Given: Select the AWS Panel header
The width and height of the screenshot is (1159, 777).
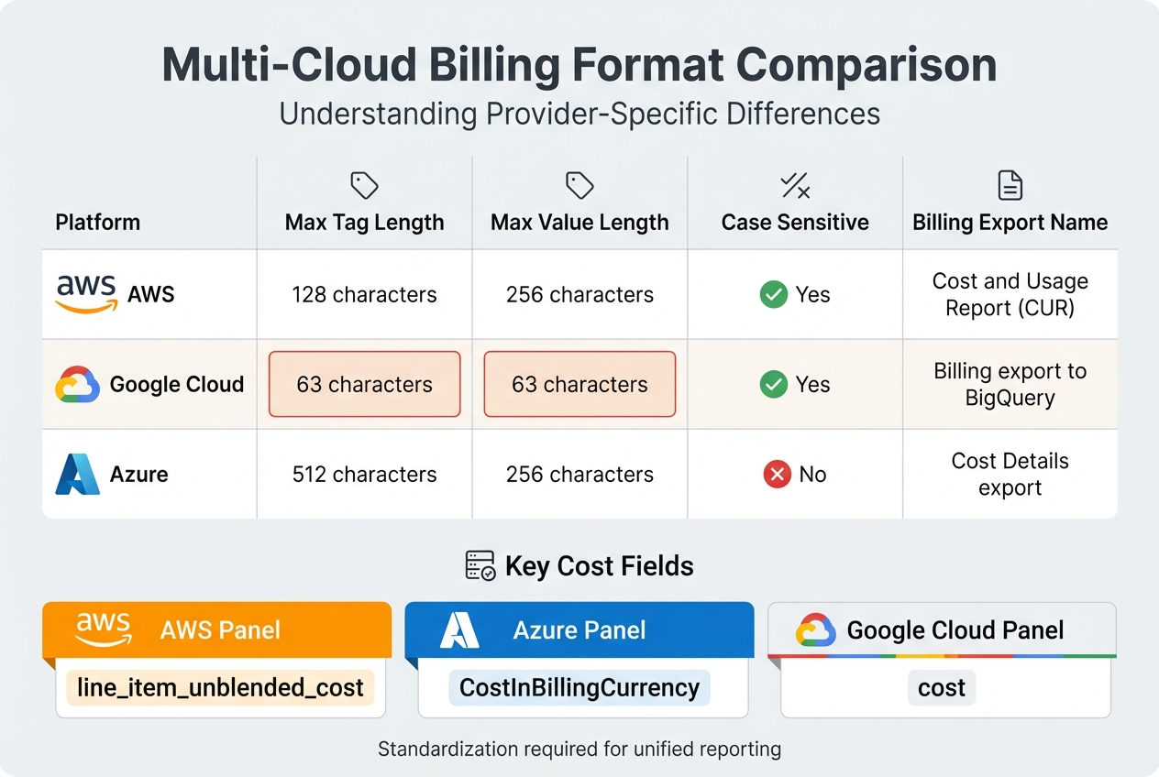Looking at the screenshot, I should (x=217, y=629).
